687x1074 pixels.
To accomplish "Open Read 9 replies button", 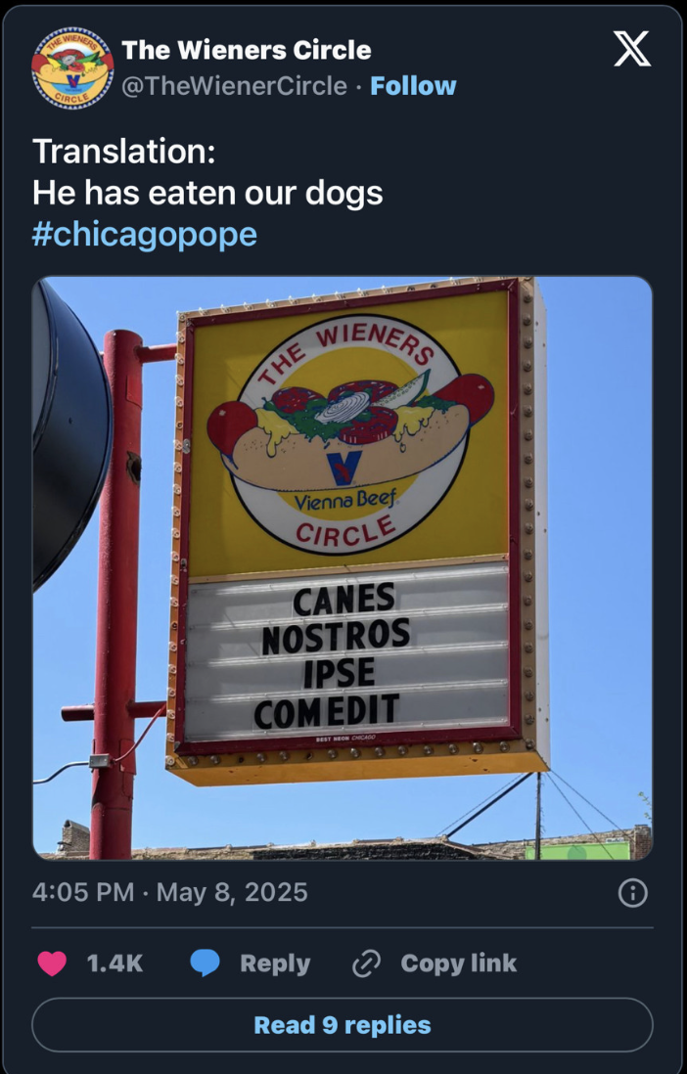I will 343,1025.
